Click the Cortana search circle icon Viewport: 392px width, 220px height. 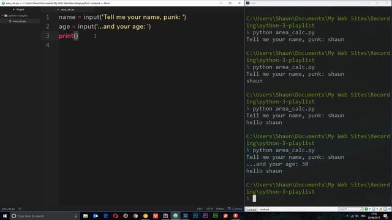13,216
